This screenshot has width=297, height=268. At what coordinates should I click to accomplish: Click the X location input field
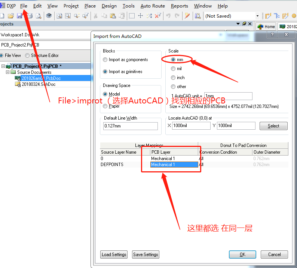tap(191, 126)
